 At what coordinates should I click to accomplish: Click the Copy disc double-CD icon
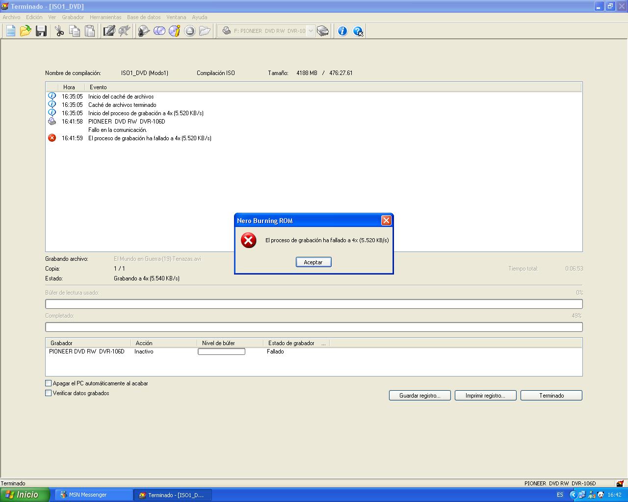159,31
